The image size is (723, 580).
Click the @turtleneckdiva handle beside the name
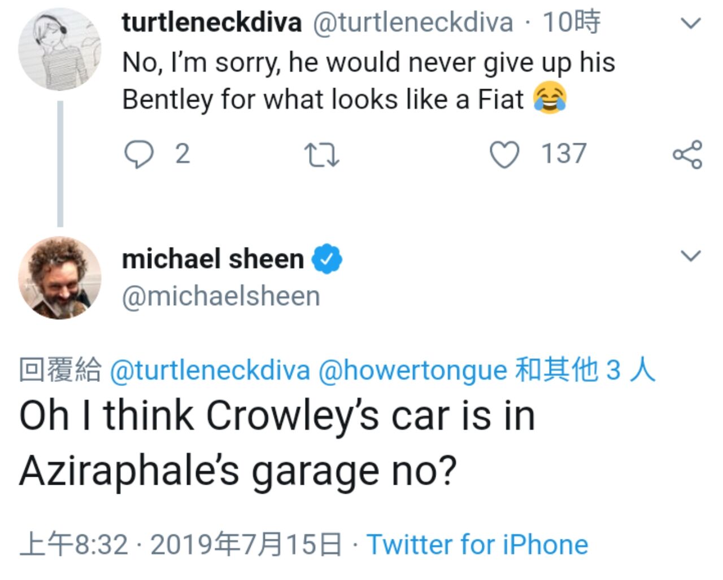click(x=413, y=23)
